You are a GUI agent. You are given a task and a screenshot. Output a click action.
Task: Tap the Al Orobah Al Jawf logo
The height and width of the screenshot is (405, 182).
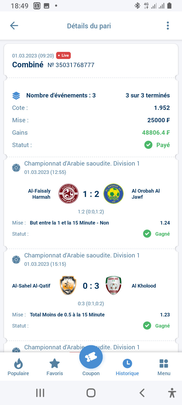(113, 194)
